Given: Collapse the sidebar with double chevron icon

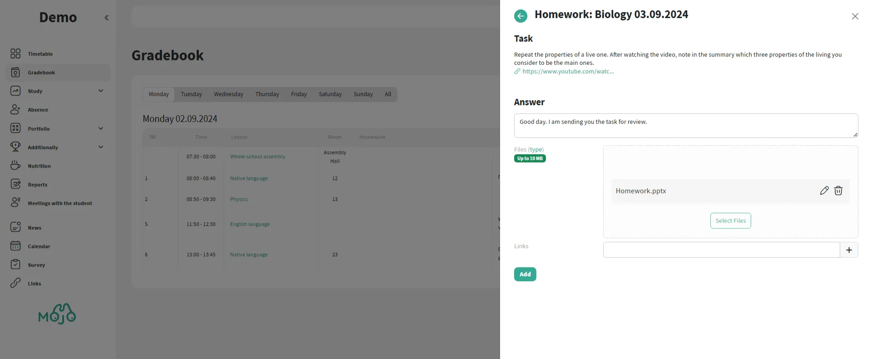Looking at the screenshot, I should (x=106, y=18).
